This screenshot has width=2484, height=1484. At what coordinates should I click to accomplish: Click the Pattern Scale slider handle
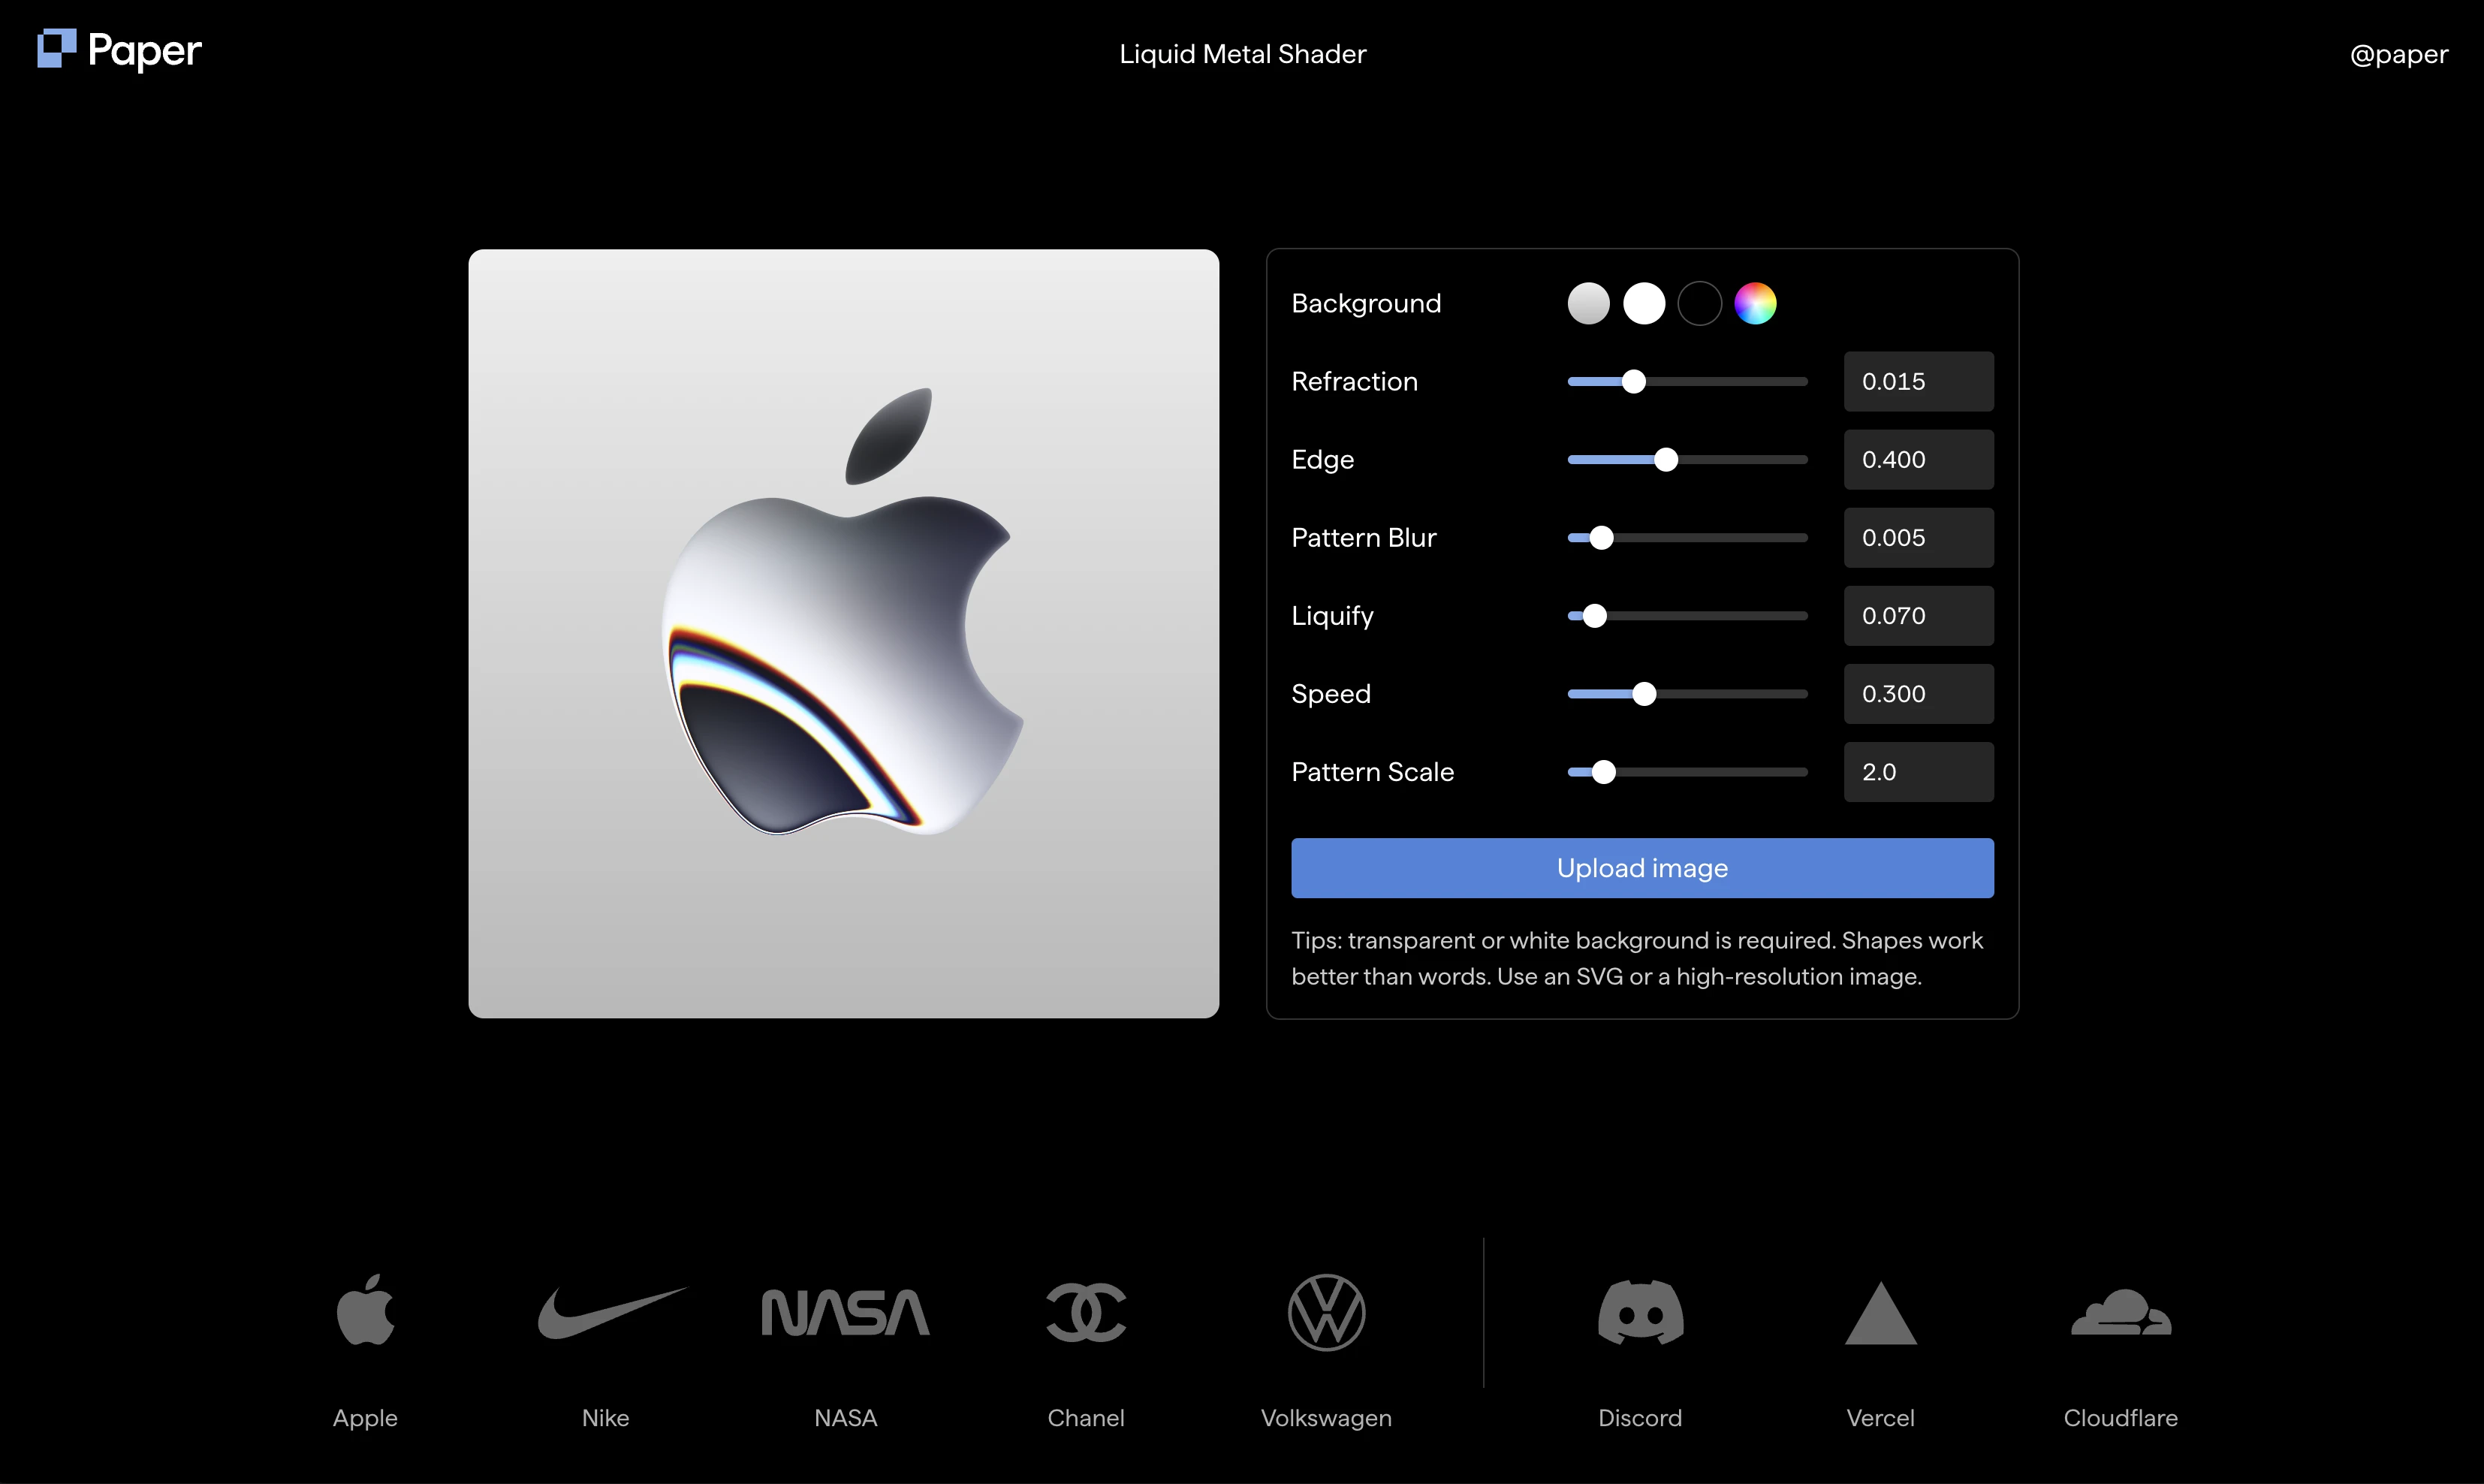point(1603,771)
